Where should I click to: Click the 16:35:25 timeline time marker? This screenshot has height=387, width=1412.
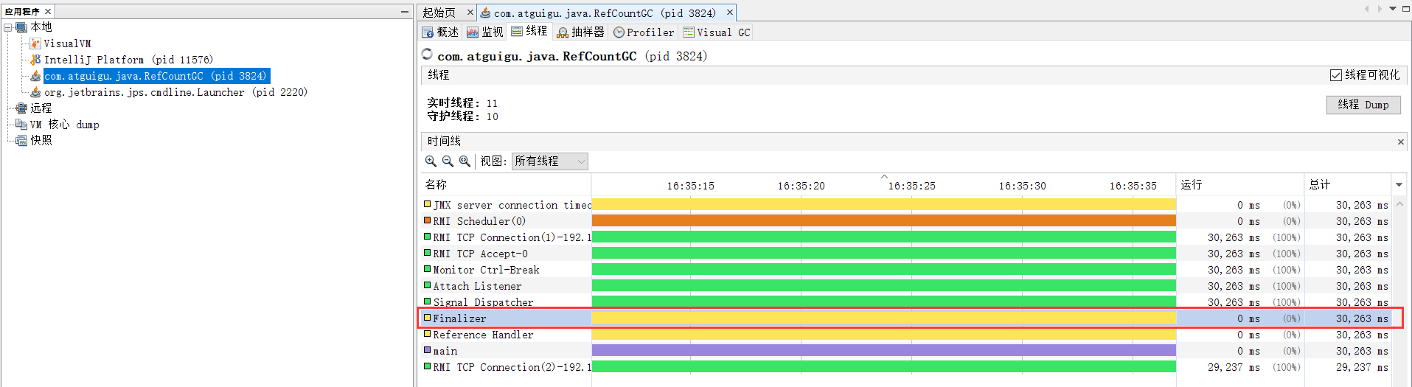pos(911,186)
